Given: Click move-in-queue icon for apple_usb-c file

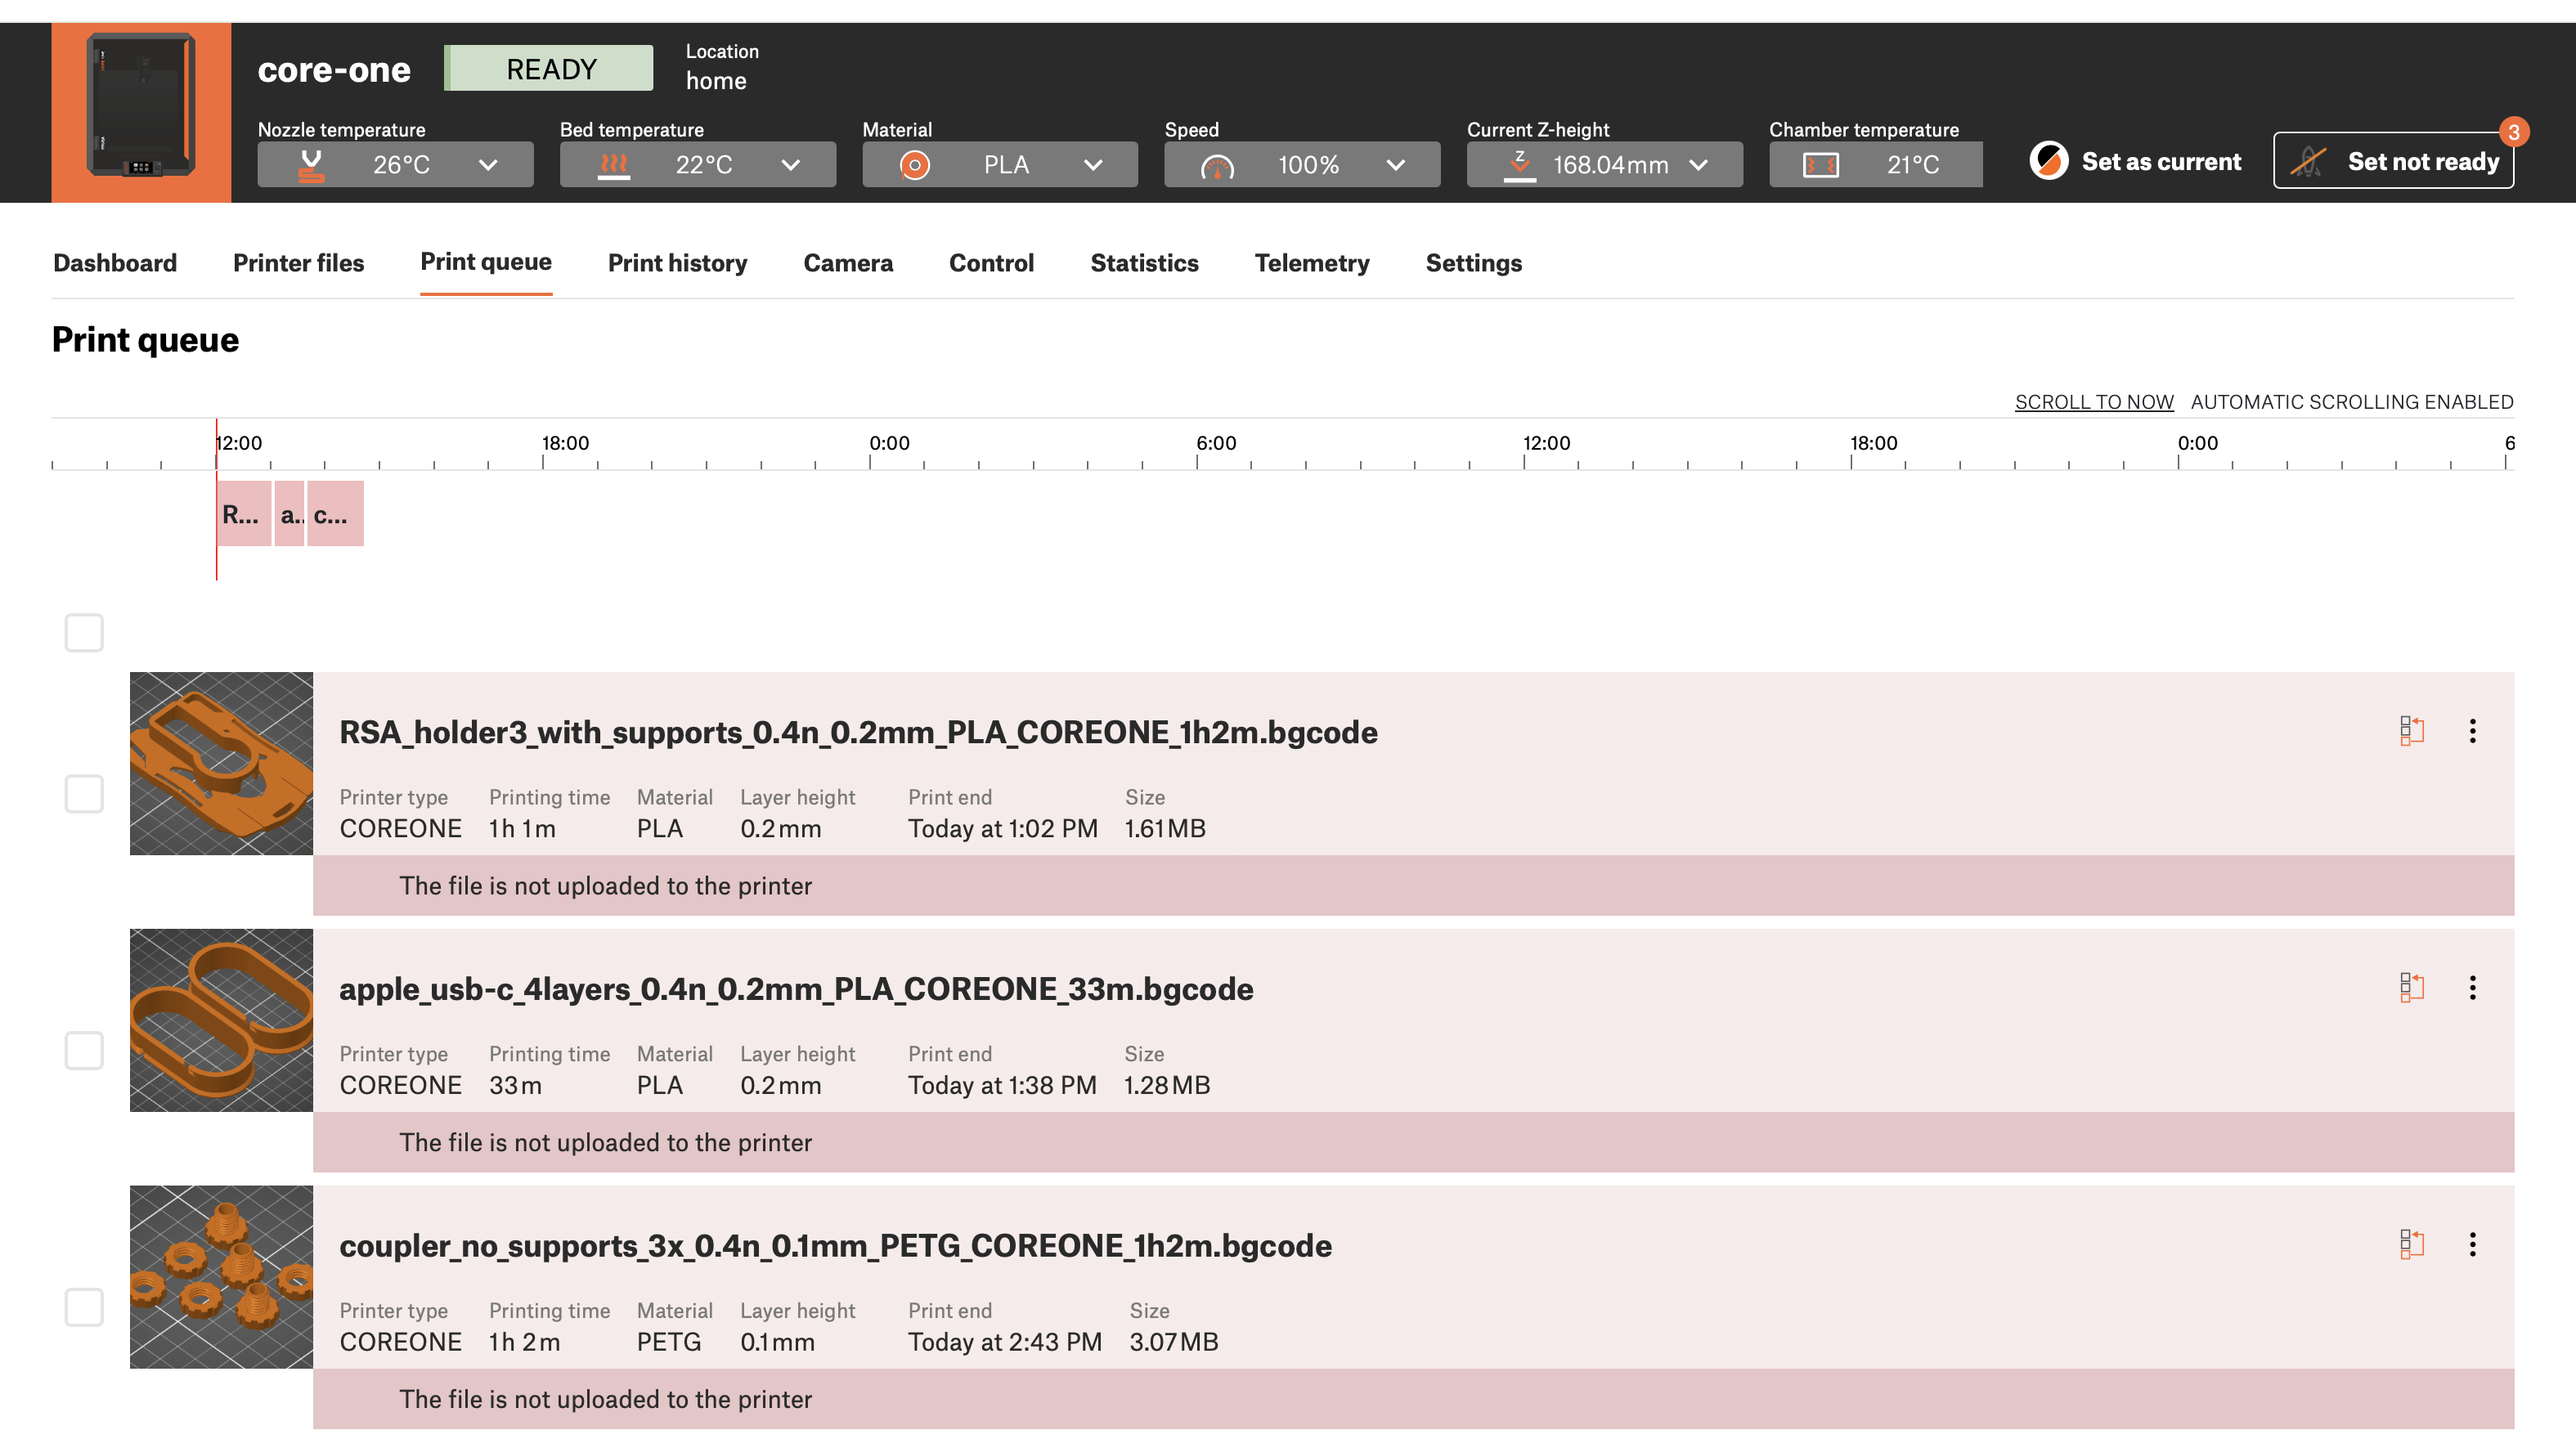Looking at the screenshot, I should pyautogui.click(x=2411, y=988).
